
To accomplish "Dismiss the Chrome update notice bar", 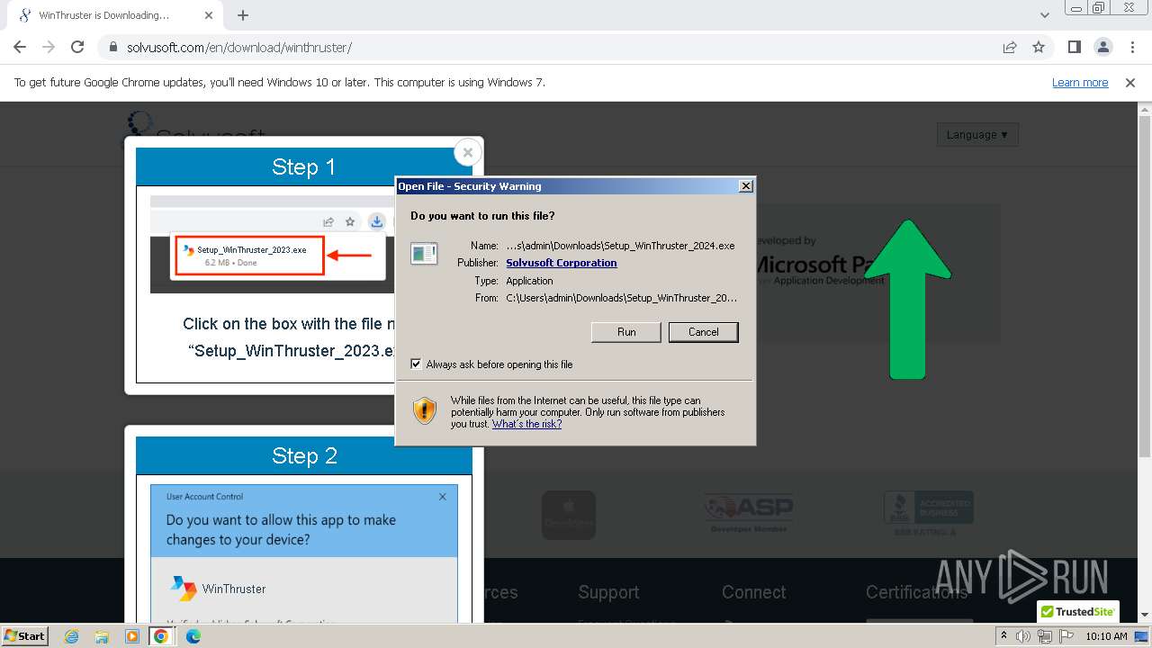I will [x=1130, y=82].
